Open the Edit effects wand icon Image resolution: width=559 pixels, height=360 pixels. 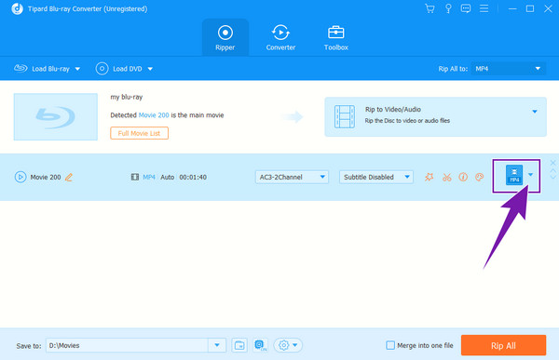pos(429,177)
